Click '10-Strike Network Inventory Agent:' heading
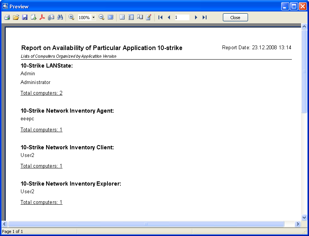Image resolution: width=309 pixels, height=236 pixels. pyautogui.click(x=67, y=111)
